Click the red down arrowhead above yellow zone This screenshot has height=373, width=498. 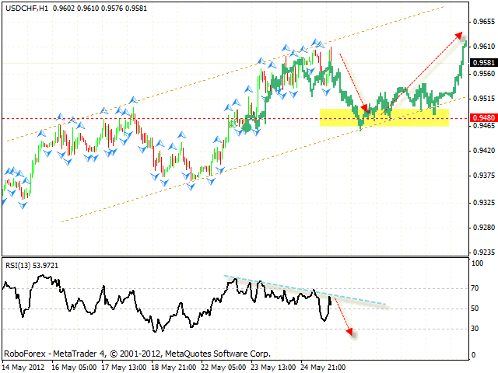363,108
